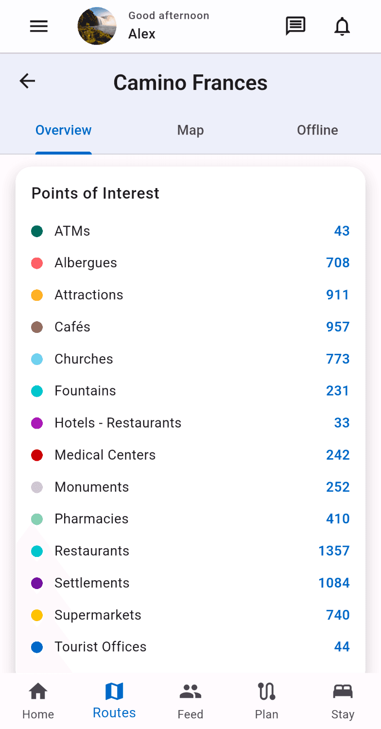This screenshot has height=729, width=381.
Task: Tap the Stay bed icon
Action: click(343, 691)
